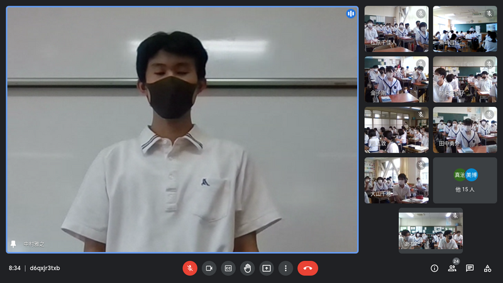503x283 pixels.
Task: Click the top-left participant thumbnail in grid
Action: 396,29
